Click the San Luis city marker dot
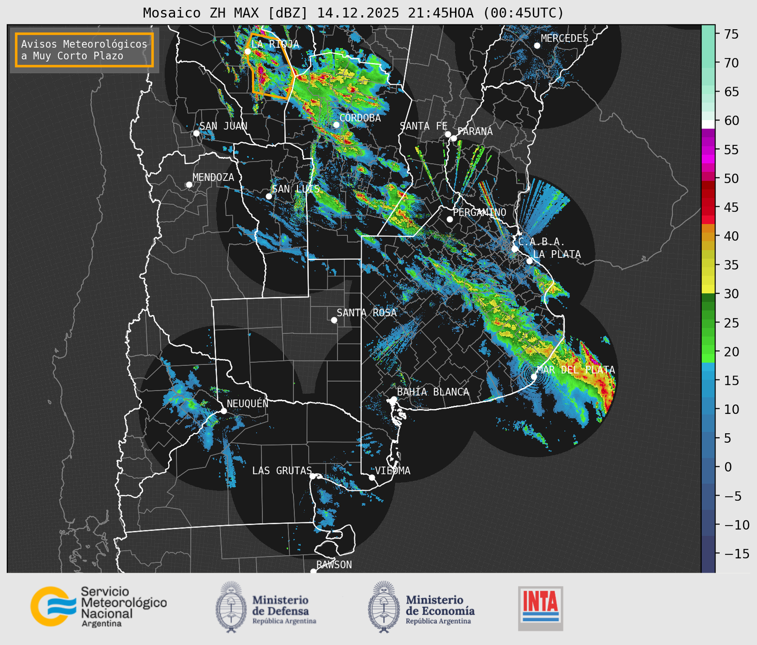The image size is (757, 645). (269, 196)
